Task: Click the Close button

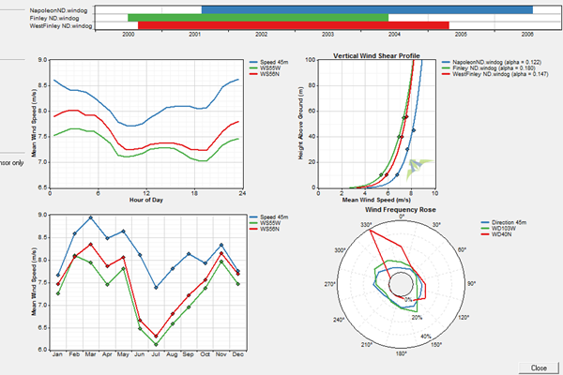Action: pos(539,367)
